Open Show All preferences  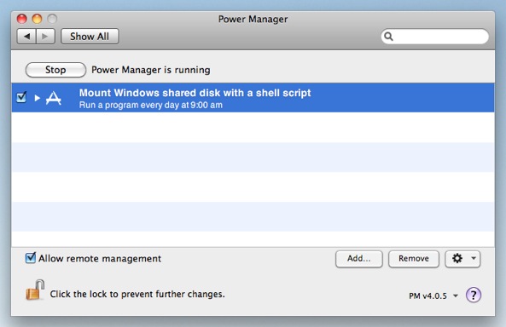[90, 37]
